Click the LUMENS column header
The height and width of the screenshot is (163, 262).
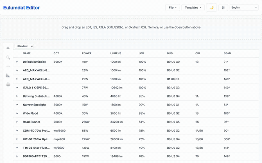click(x=116, y=53)
